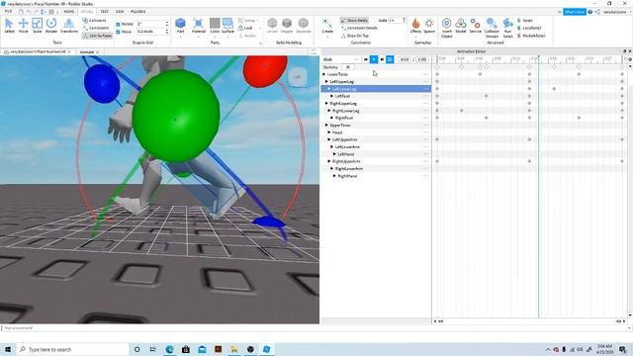The image size is (633, 356).
Task: Open Task View on the taskbar
Action: point(153,349)
